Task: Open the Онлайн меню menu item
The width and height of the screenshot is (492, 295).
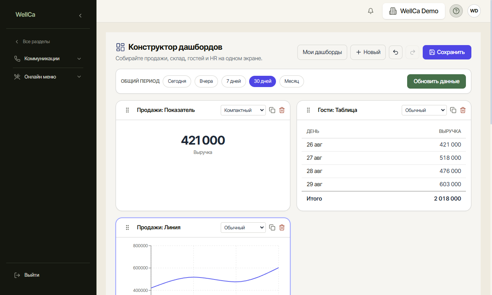Action: [48, 77]
